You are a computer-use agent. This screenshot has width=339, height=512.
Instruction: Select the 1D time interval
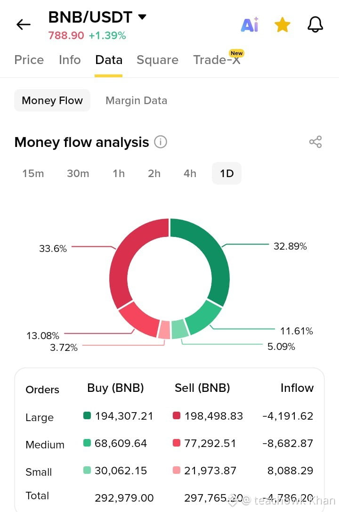click(227, 173)
